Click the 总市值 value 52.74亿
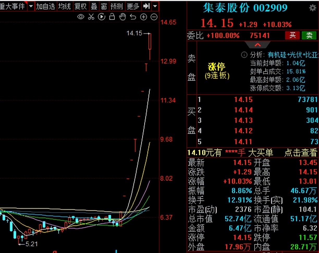This screenshot has width=319, height=253. point(238,219)
